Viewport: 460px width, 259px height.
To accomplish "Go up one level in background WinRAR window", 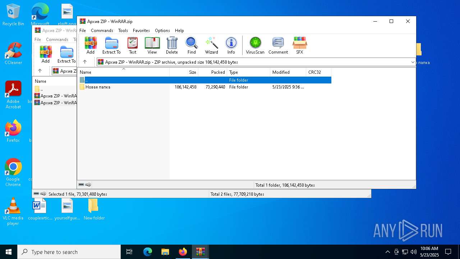I will pos(40,71).
